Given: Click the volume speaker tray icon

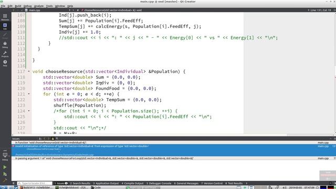Looking at the screenshot, I should (x=285, y=187).
